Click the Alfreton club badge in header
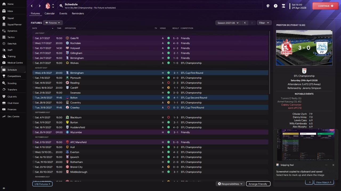The height and width of the screenshot is (191, 341). [x=48, y=6]
